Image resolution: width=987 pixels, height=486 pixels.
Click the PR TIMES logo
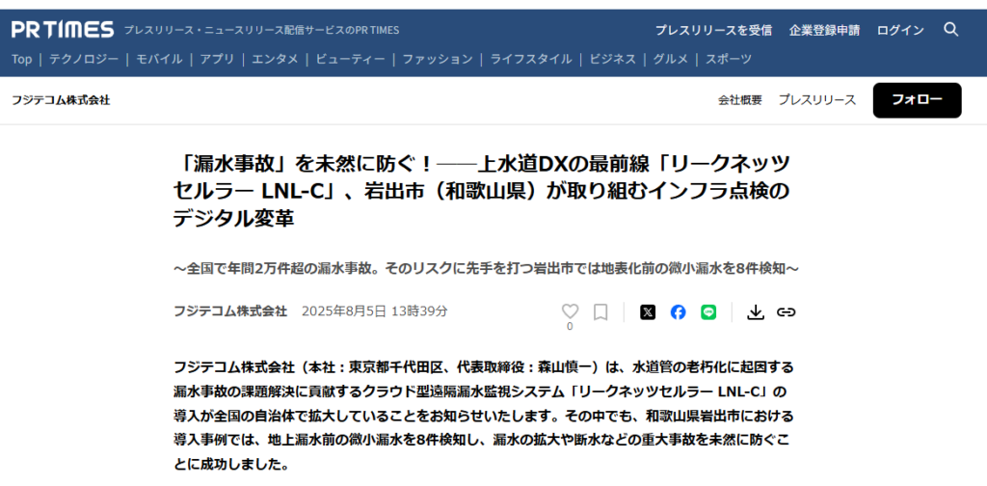coord(63,30)
